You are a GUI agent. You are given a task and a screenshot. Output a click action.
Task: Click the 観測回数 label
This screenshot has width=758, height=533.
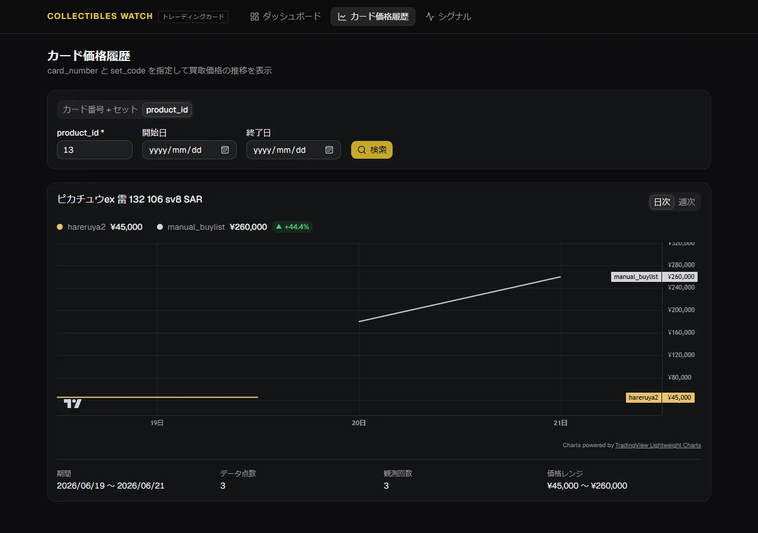[398, 473]
